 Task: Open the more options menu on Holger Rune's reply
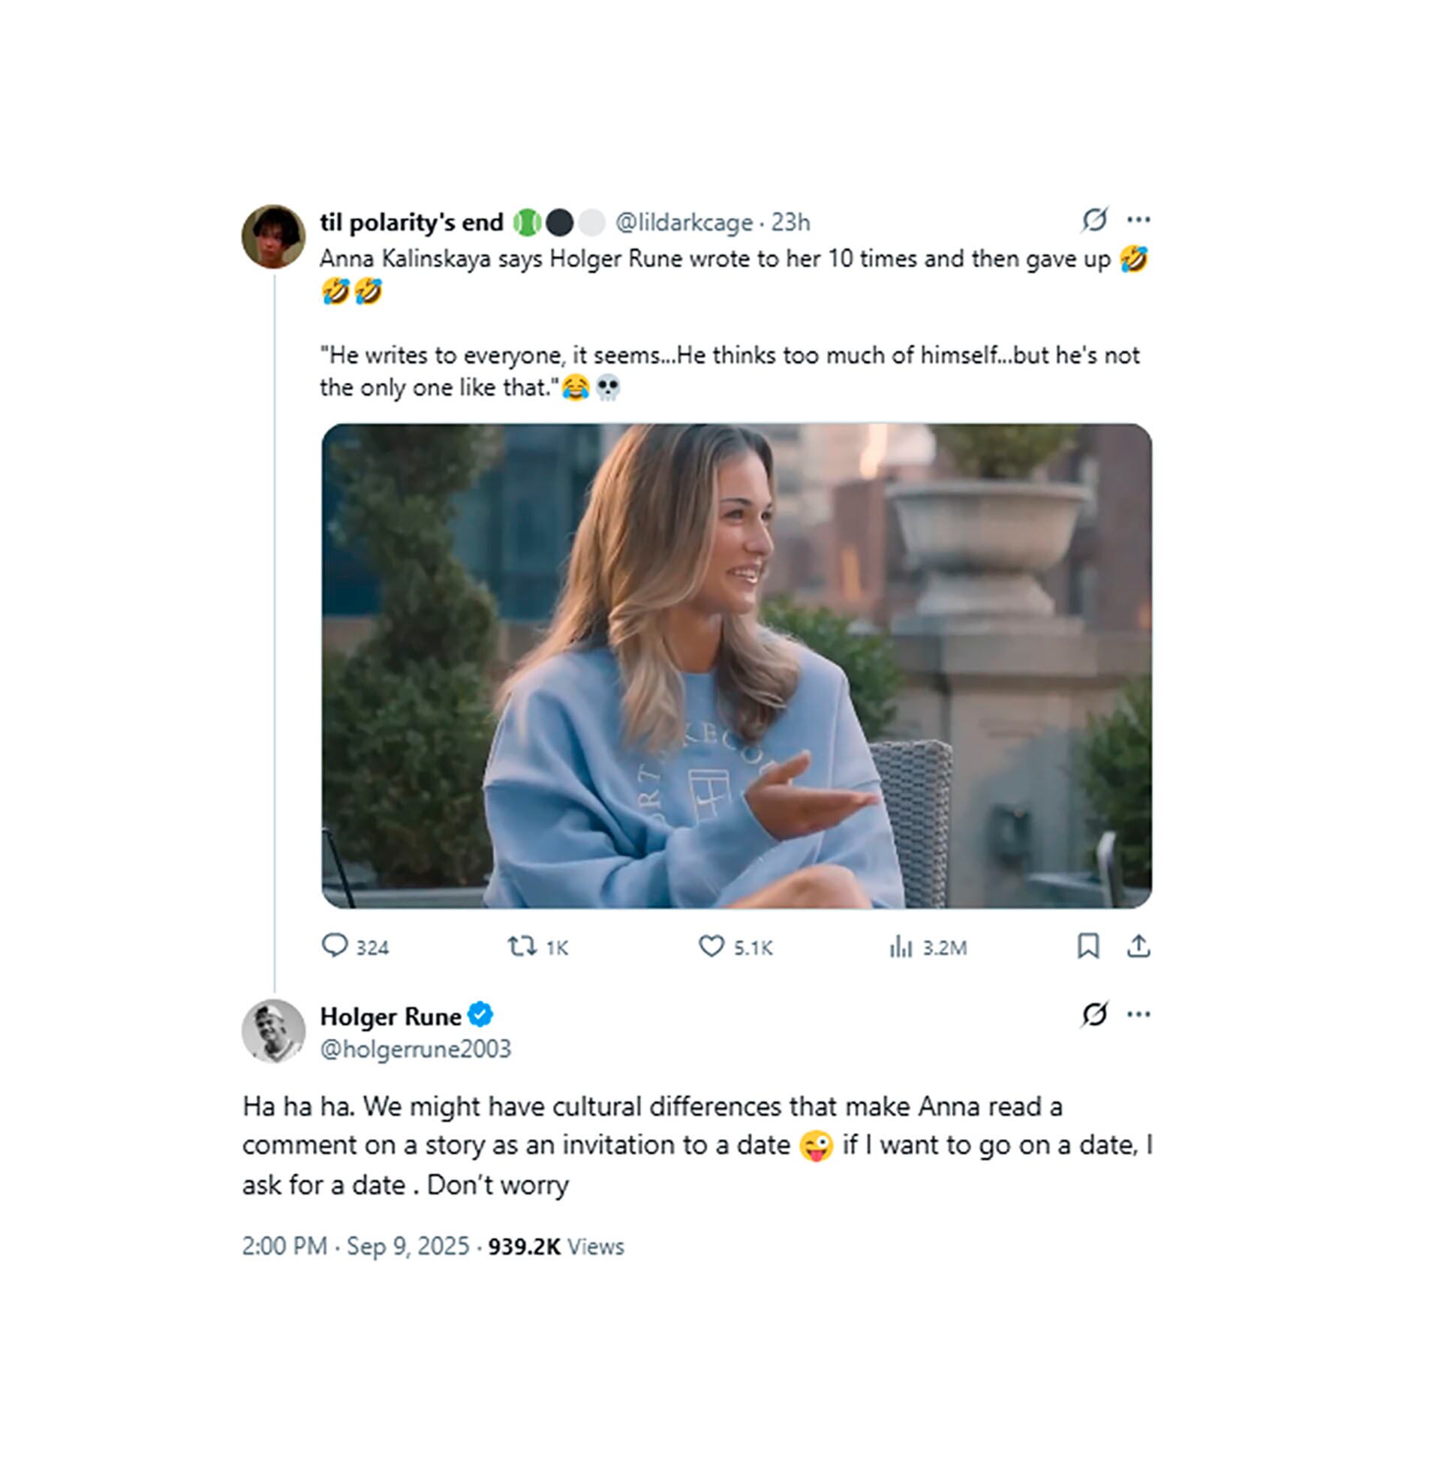1138,1014
